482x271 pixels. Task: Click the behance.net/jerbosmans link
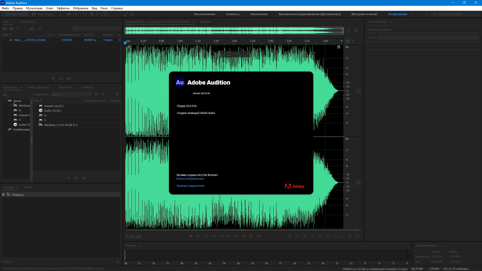190,179
